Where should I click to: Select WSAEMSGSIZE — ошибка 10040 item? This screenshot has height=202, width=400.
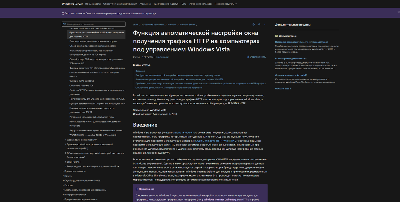(x=93, y=135)
